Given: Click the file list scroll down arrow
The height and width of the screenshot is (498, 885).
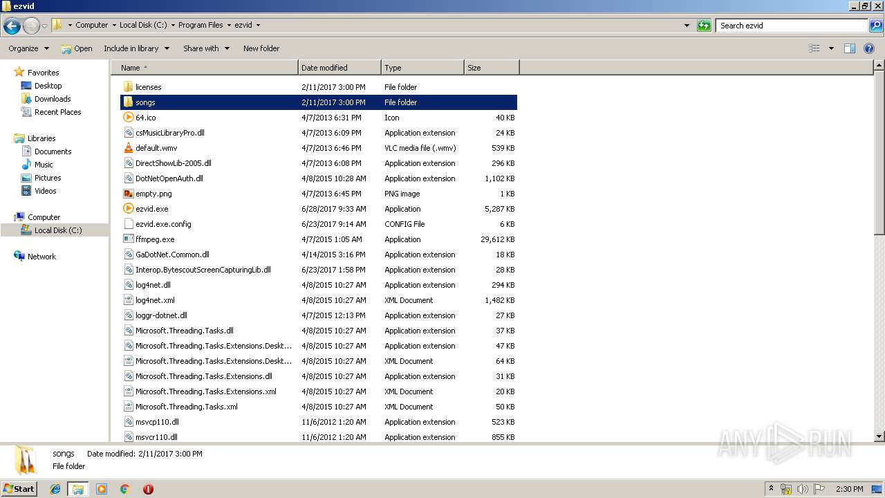Looking at the screenshot, I should [879, 436].
